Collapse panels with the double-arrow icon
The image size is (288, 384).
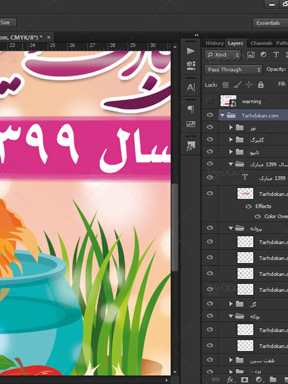click(196, 35)
